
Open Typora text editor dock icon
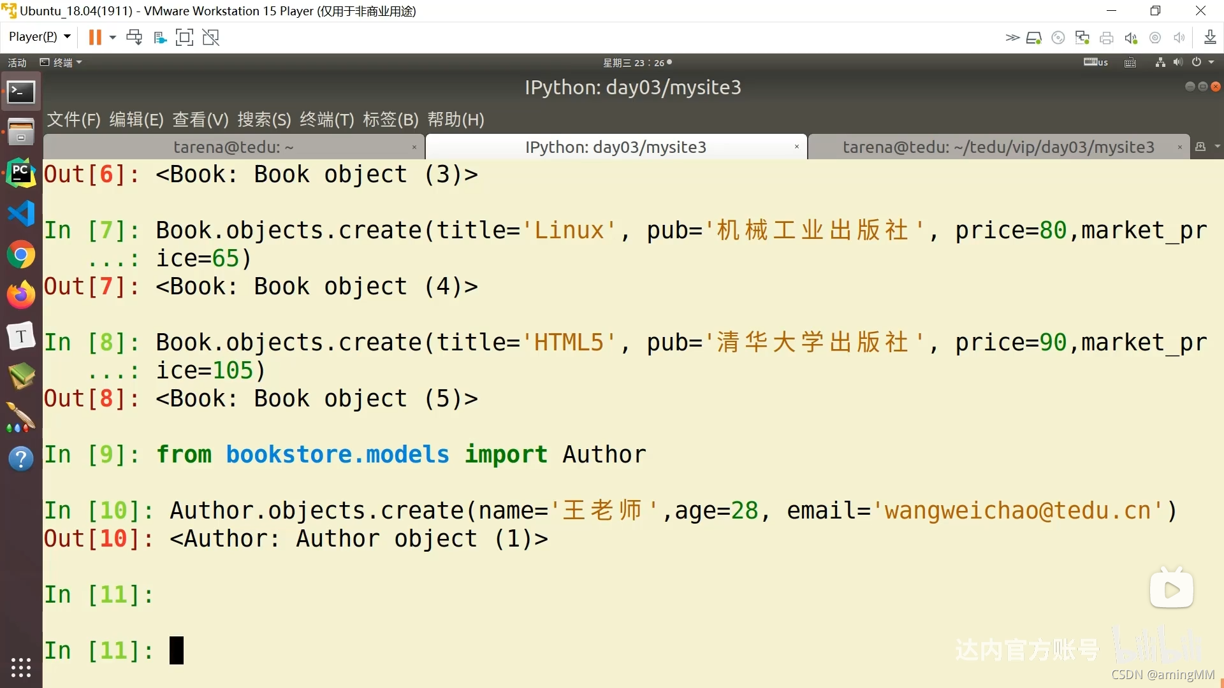(21, 336)
